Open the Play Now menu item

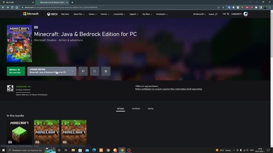pos(65,14)
